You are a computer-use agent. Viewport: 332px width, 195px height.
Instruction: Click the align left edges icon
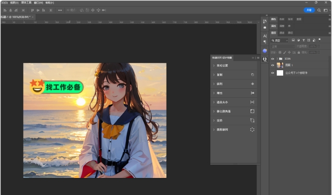coord(5,10)
